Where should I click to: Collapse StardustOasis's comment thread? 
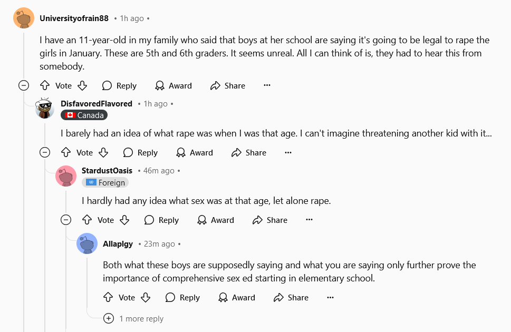pyautogui.click(x=66, y=220)
